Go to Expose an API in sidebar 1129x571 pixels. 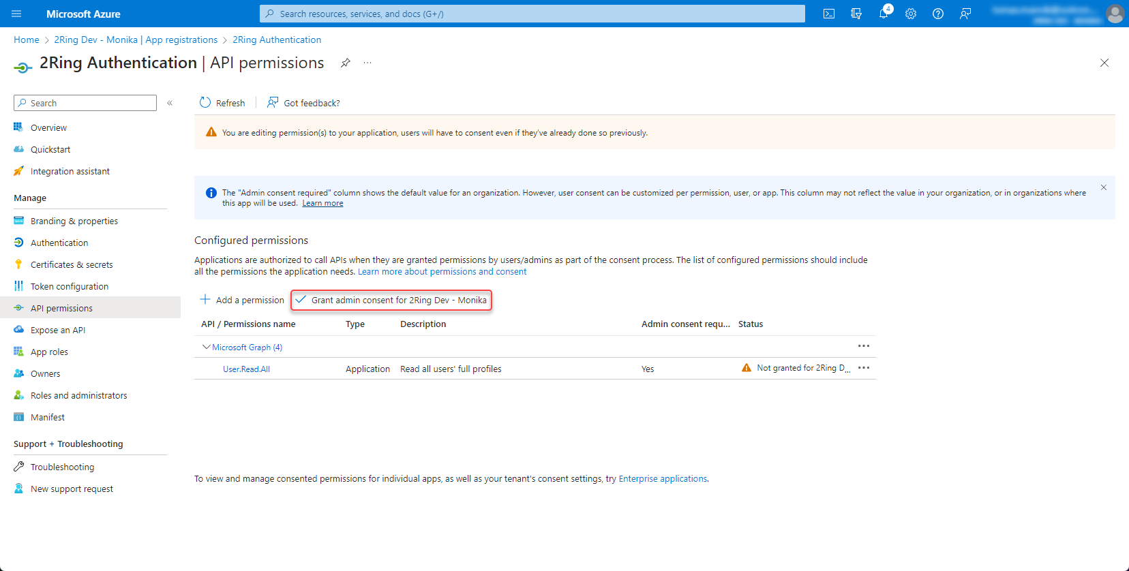(58, 330)
